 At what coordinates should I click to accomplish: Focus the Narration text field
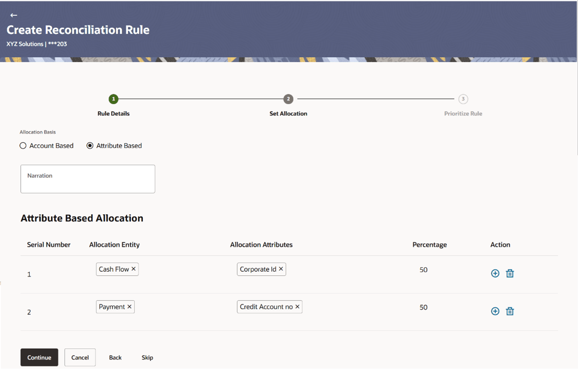click(88, 179)
